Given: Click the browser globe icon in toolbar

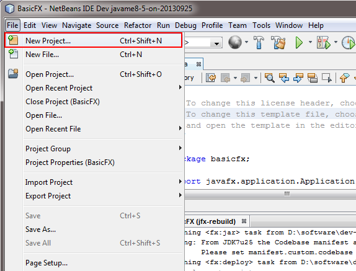Looking at the screenshot, I should point(235,42).
